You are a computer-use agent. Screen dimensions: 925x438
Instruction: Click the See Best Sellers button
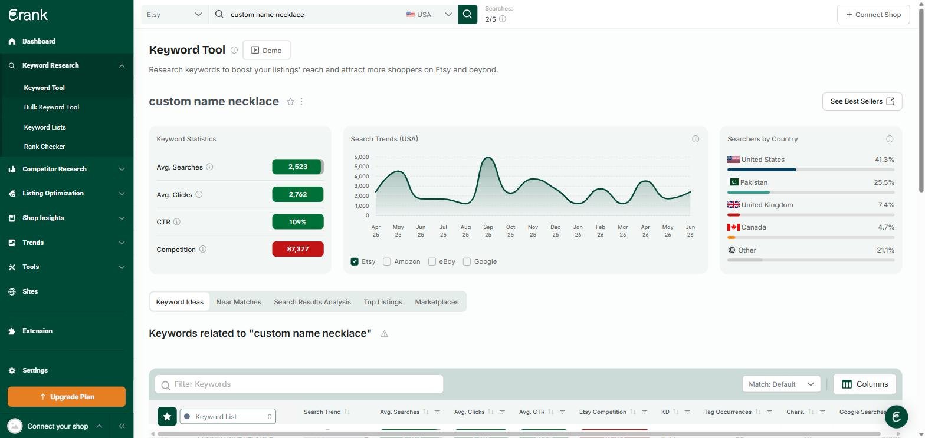[x=862, y=101]
